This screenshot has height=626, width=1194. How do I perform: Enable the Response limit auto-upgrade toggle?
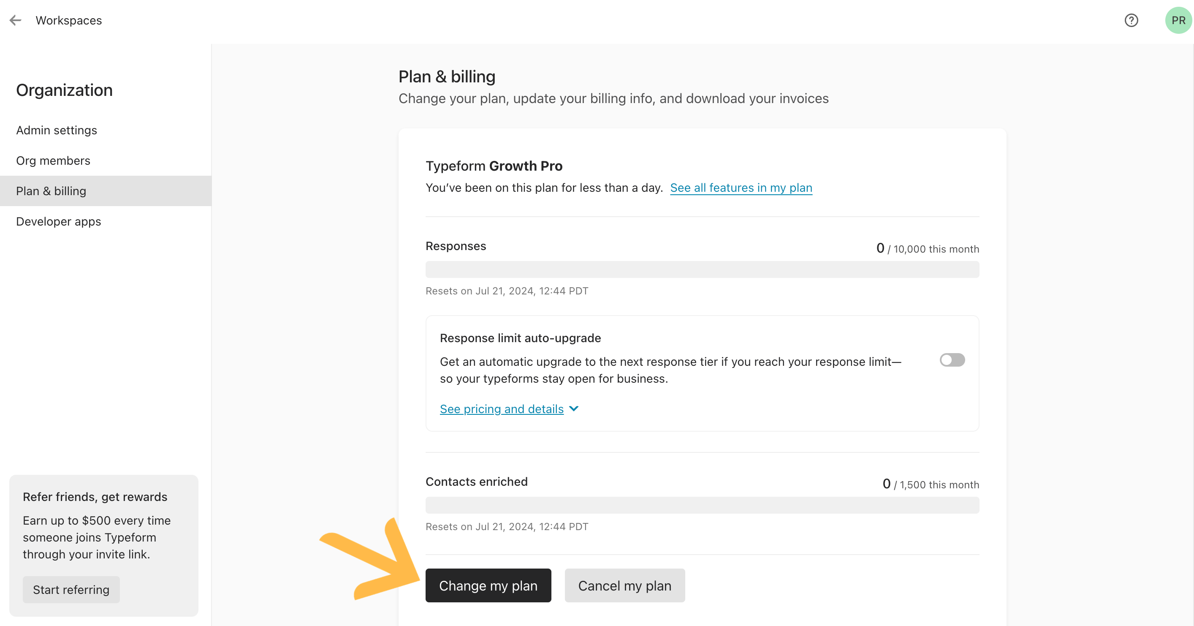click(952, 360)
